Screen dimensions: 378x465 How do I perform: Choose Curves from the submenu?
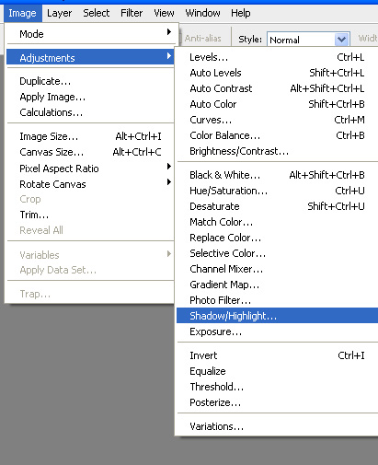click(x=277, y=120)
